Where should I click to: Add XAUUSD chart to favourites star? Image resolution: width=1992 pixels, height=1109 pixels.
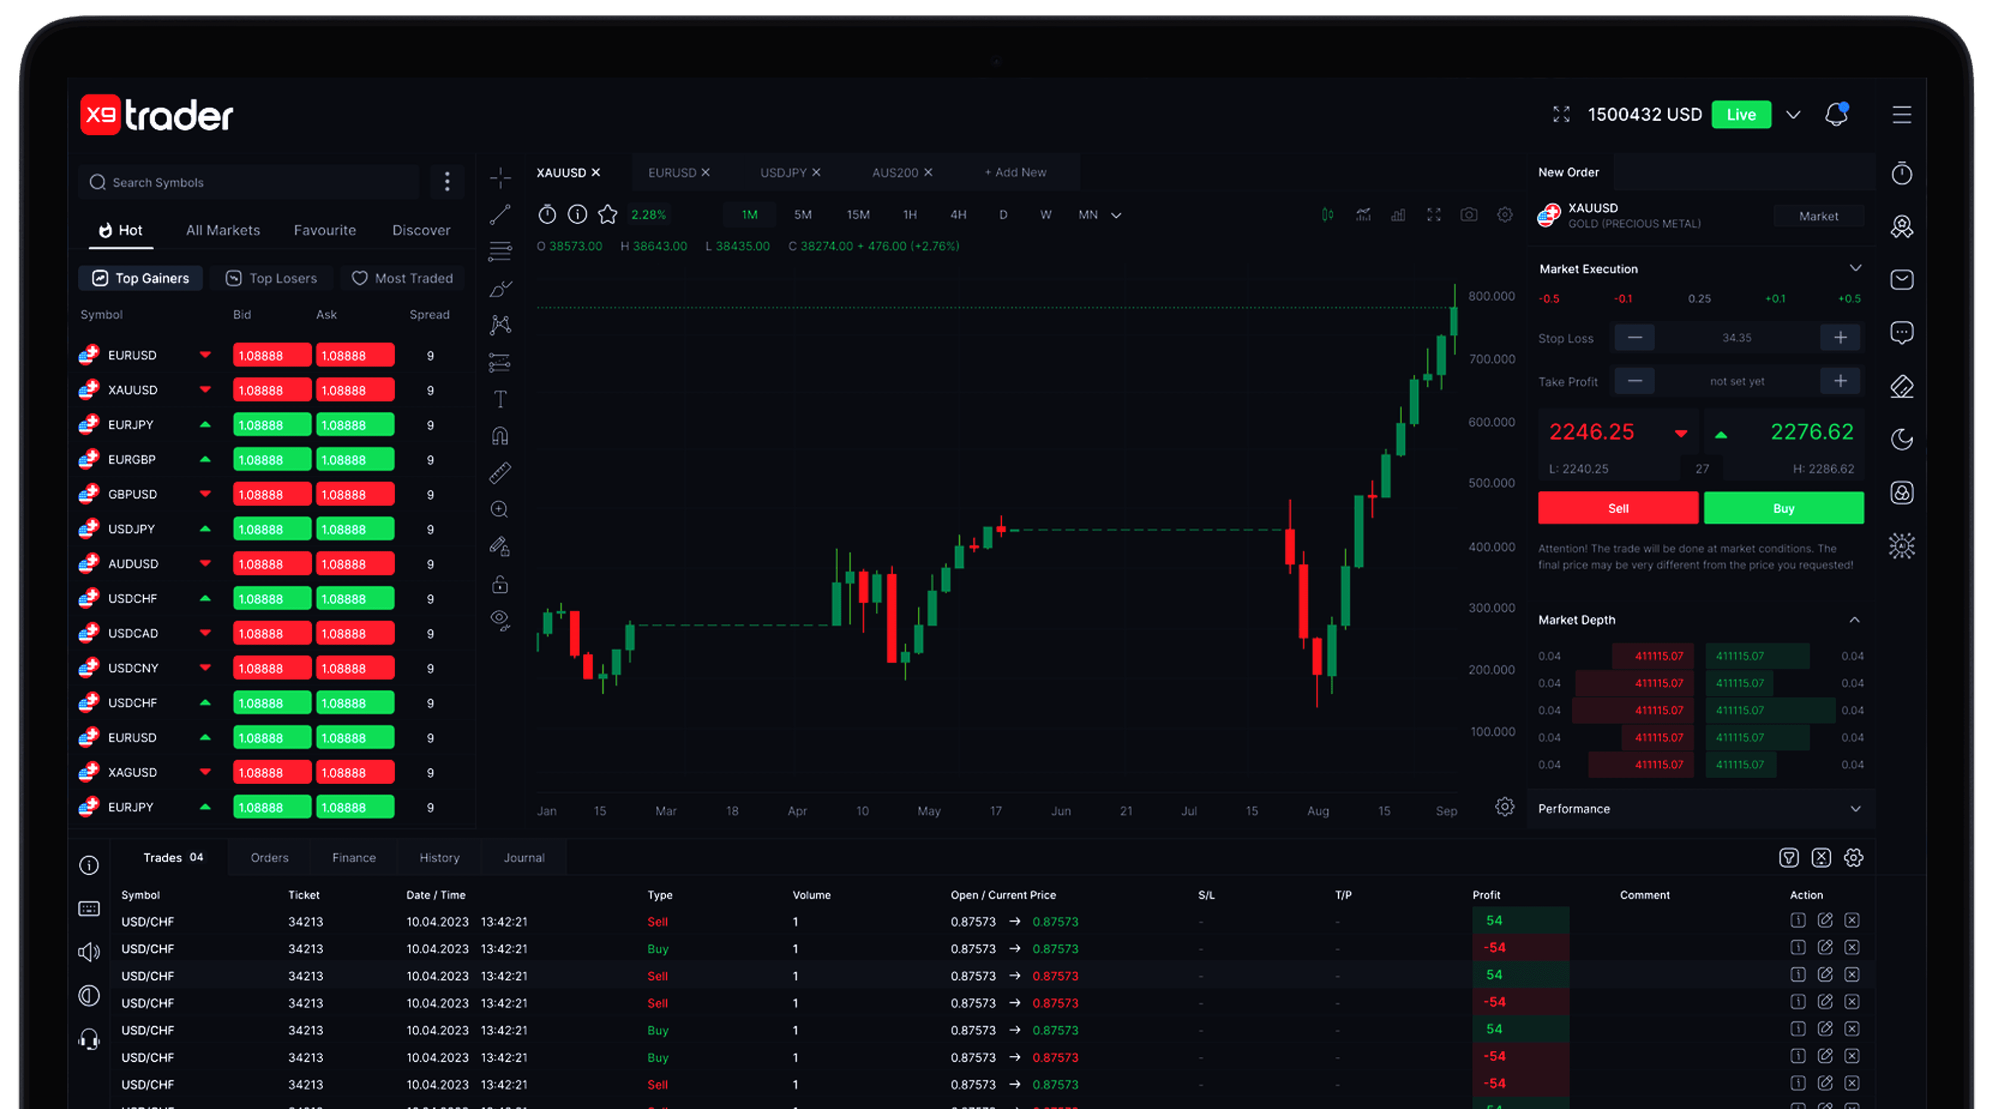coord(608,214)
